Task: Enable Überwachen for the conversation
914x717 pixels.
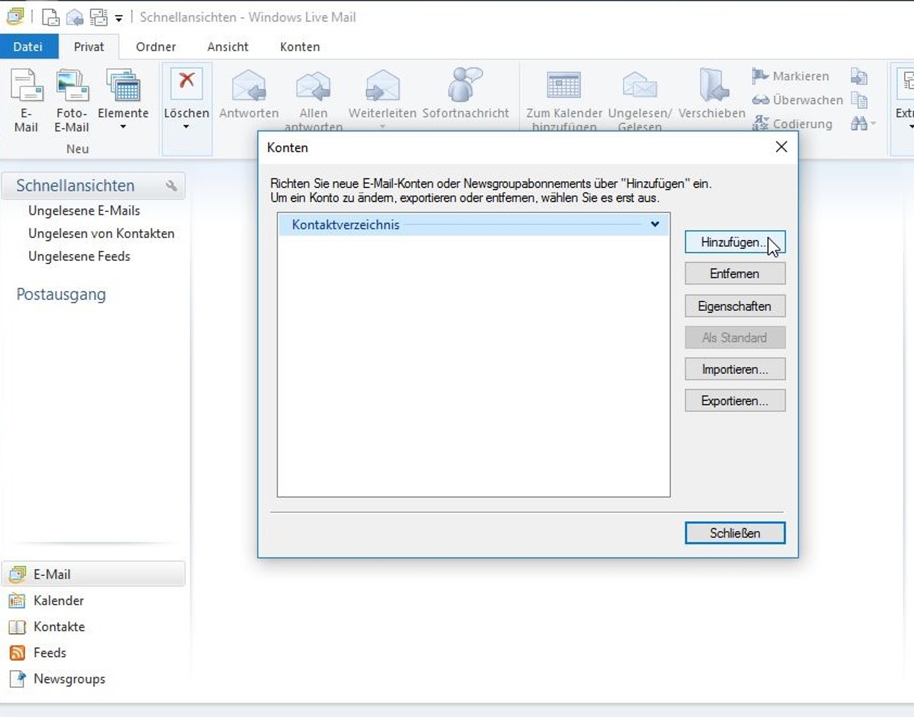Action: click(x=799, y=100)
